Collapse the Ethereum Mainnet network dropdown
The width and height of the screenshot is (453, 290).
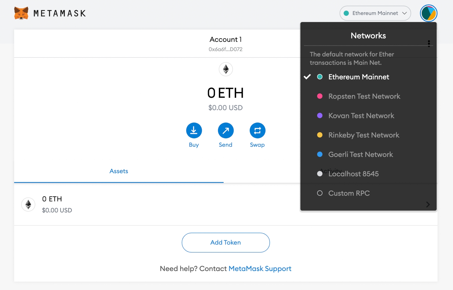(375, 13)
